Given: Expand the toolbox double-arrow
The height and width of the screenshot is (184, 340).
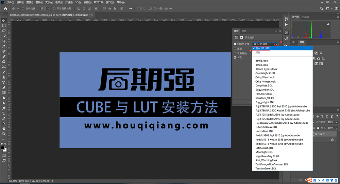Looking at the screenshot, I should pyautogui.click(x=2, y=14).
